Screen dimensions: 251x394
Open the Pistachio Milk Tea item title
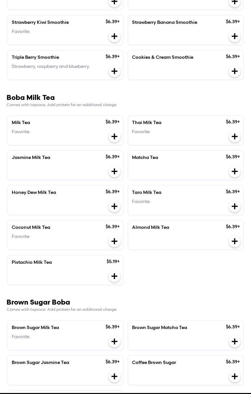coord(32,262)
